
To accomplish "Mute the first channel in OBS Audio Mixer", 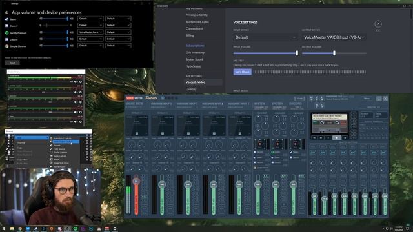I will point(76,82).
